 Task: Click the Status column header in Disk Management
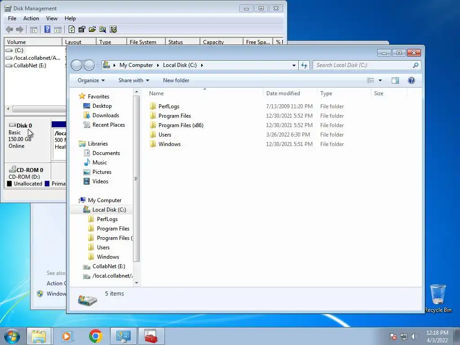pos(182,42)
